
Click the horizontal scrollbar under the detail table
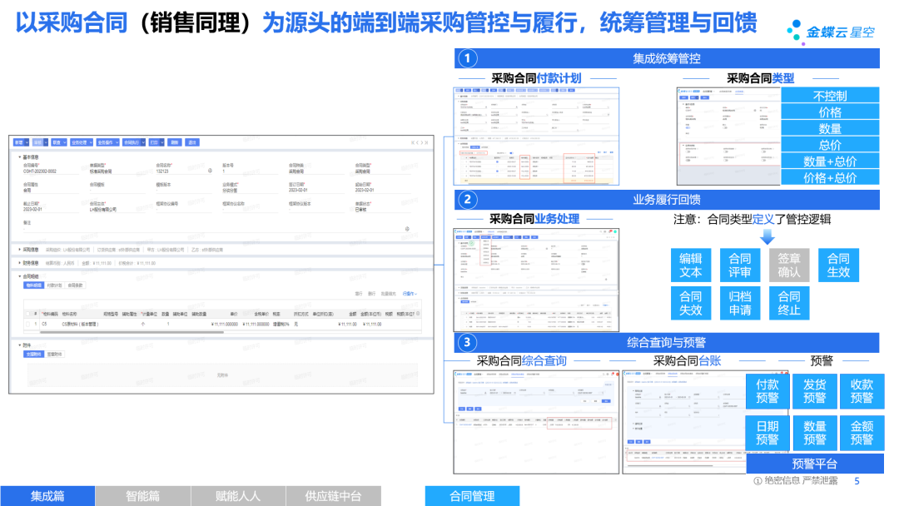click(x=132, y=332)
